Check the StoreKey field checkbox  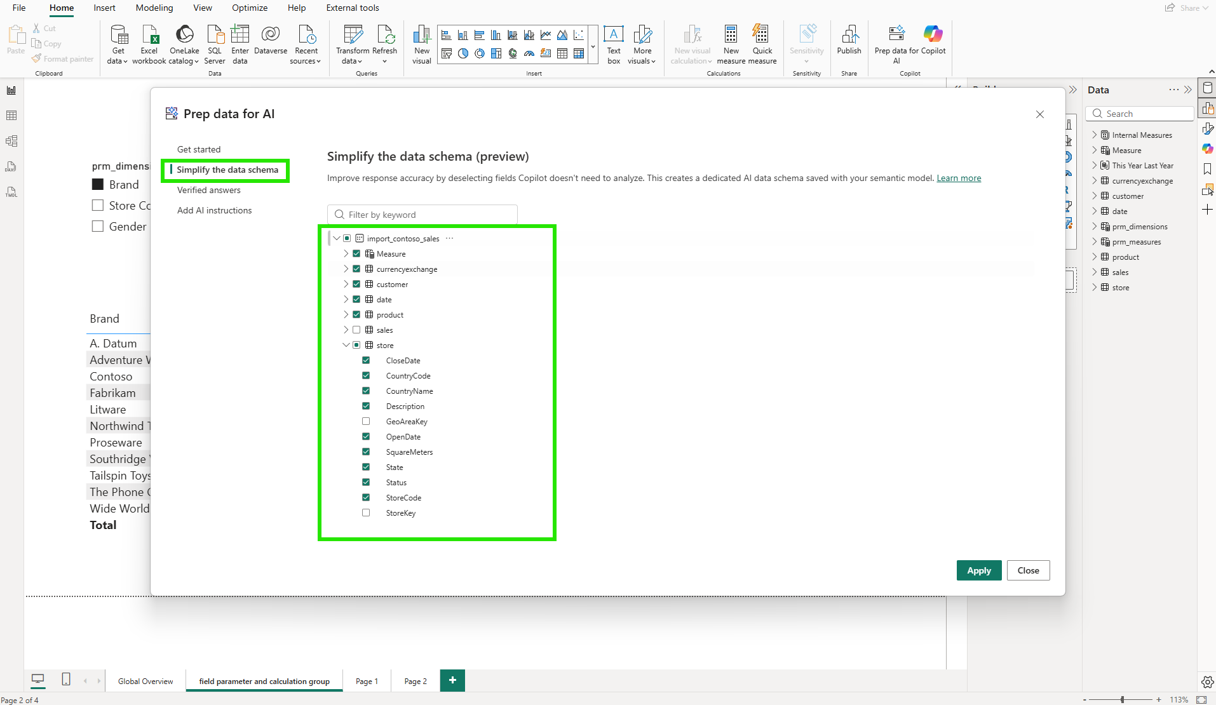click(366, 513)
